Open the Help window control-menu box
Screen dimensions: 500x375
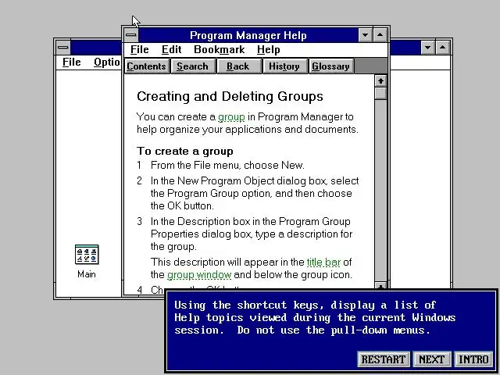[131, 35]
